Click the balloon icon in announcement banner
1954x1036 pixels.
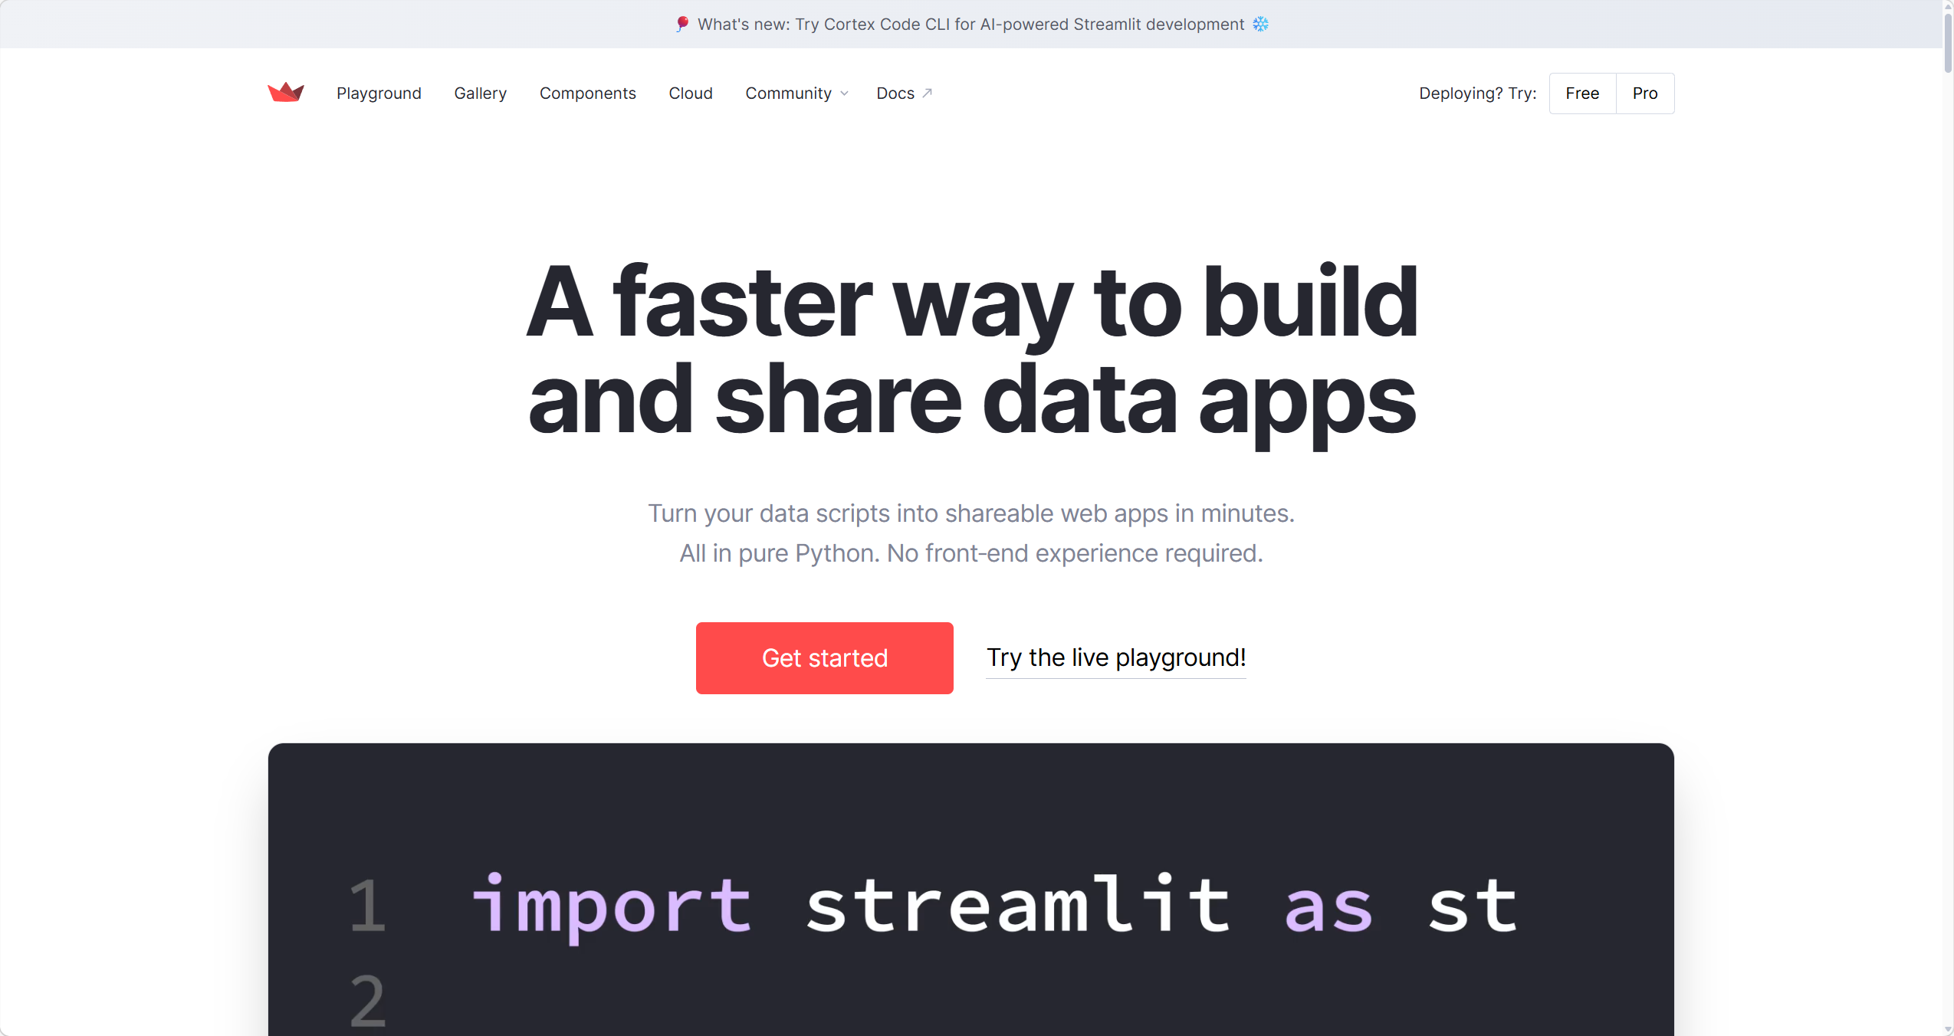point(681,25)
